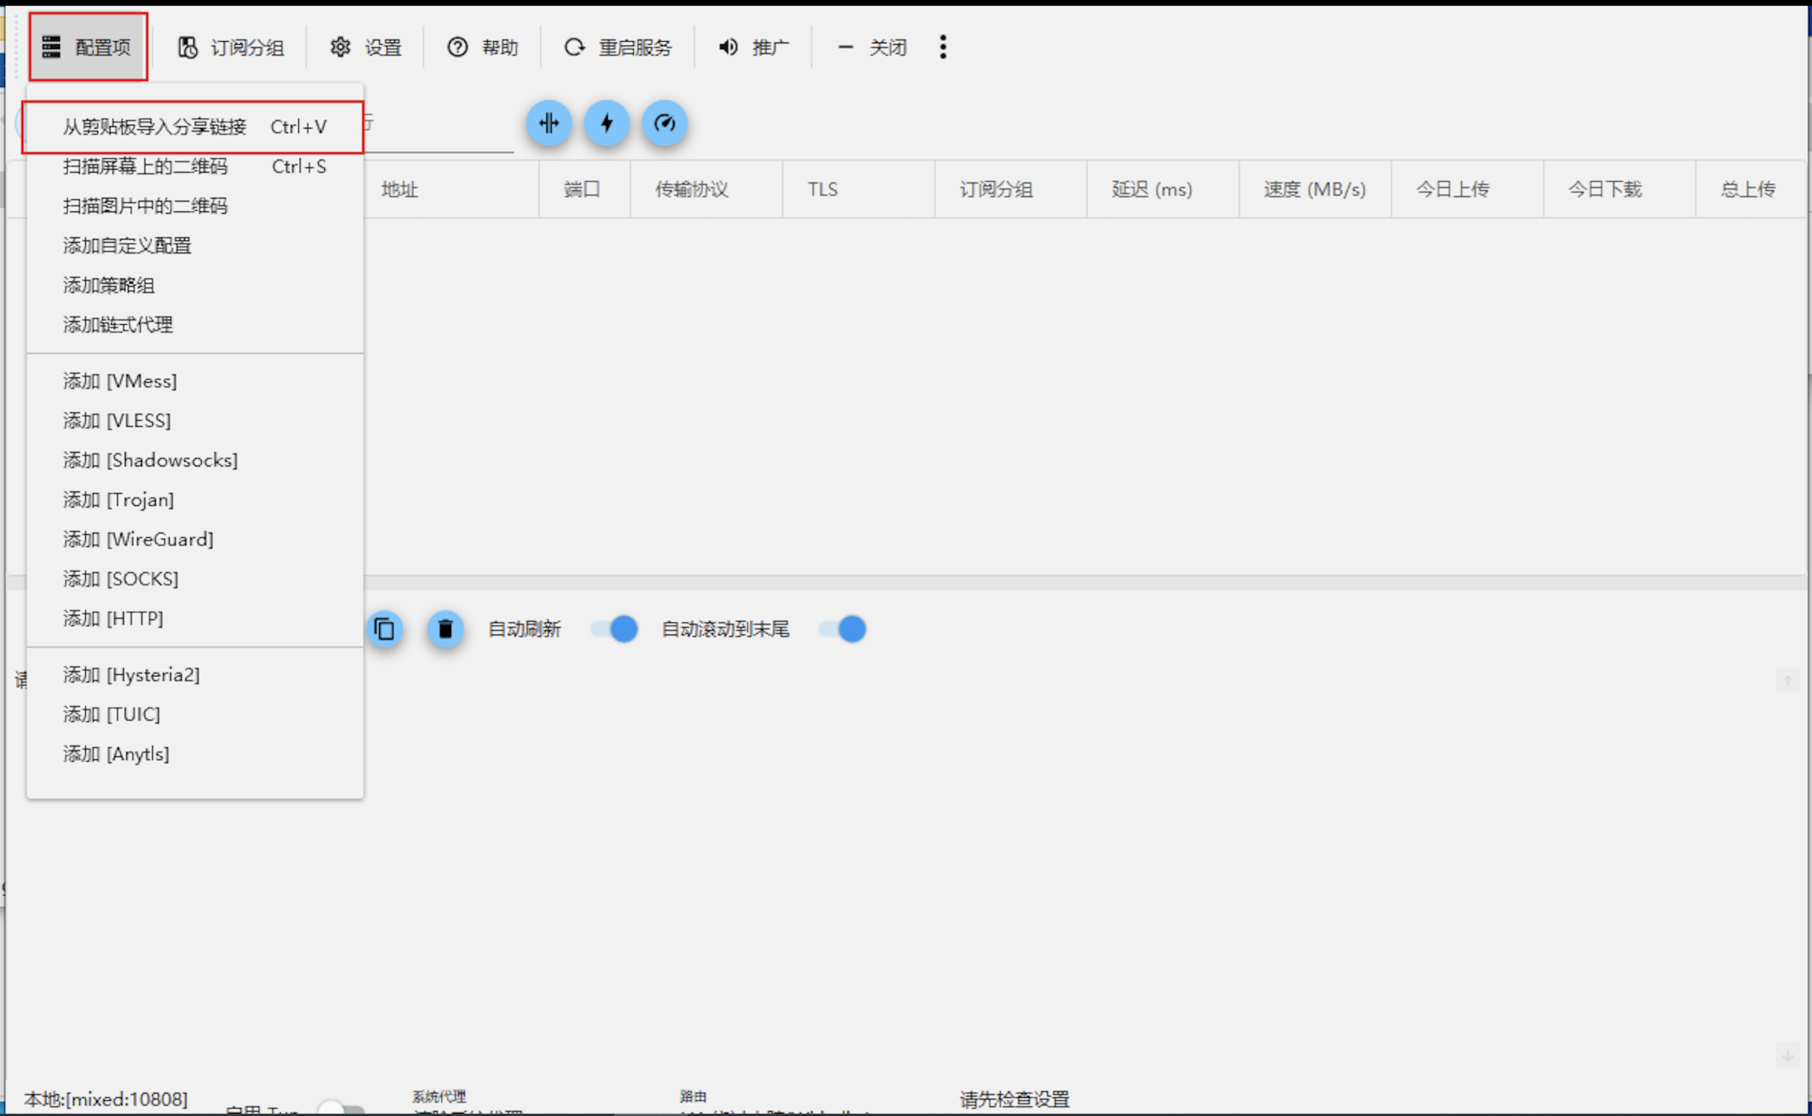Toggle the 启用 Tun switch

click(341, 1107)
